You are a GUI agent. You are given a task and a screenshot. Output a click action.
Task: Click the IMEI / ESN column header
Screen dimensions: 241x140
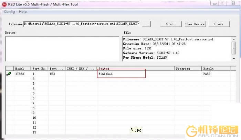point(81,69)
